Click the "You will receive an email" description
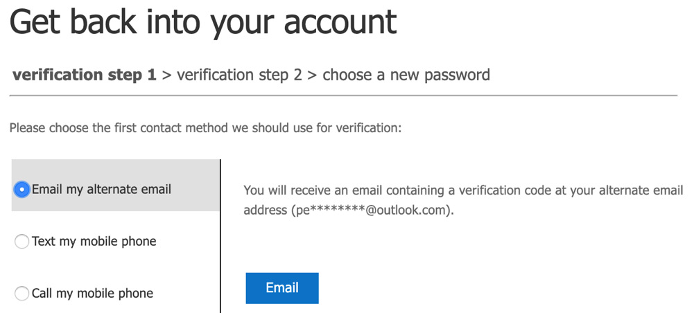 pos(463,190)
